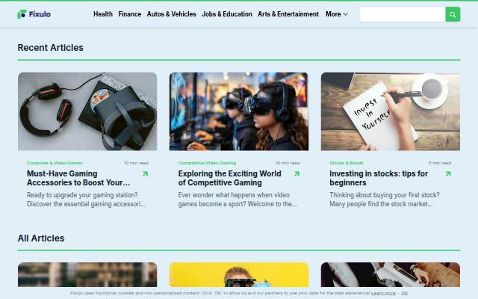
Task: Open the 'Invest in Yourself' notepad image
Action: click(390, 111)
